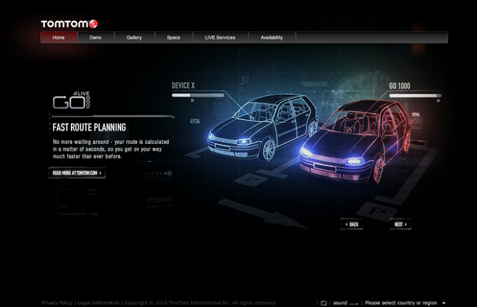The width and height of the screenshot is (477, 307).
Task: Select the Availability tab
Action: click(x=271, y=37)
